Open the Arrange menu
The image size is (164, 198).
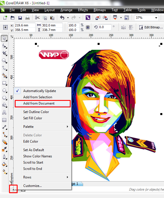(x=66, y=10)
